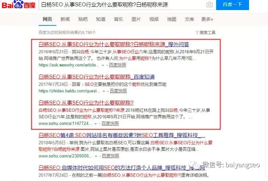Expand dropdown arrow next to sohu.com/a/1147724 URL
This screenshot has height=181, width=268.
point(96,124)
